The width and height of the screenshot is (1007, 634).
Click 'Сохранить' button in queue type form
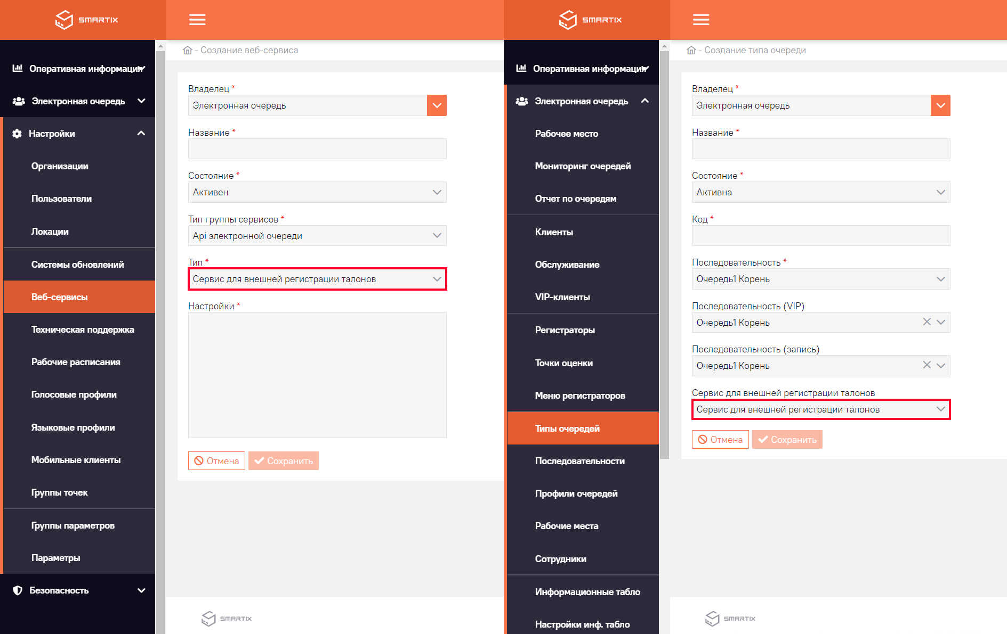pos(787,440)
